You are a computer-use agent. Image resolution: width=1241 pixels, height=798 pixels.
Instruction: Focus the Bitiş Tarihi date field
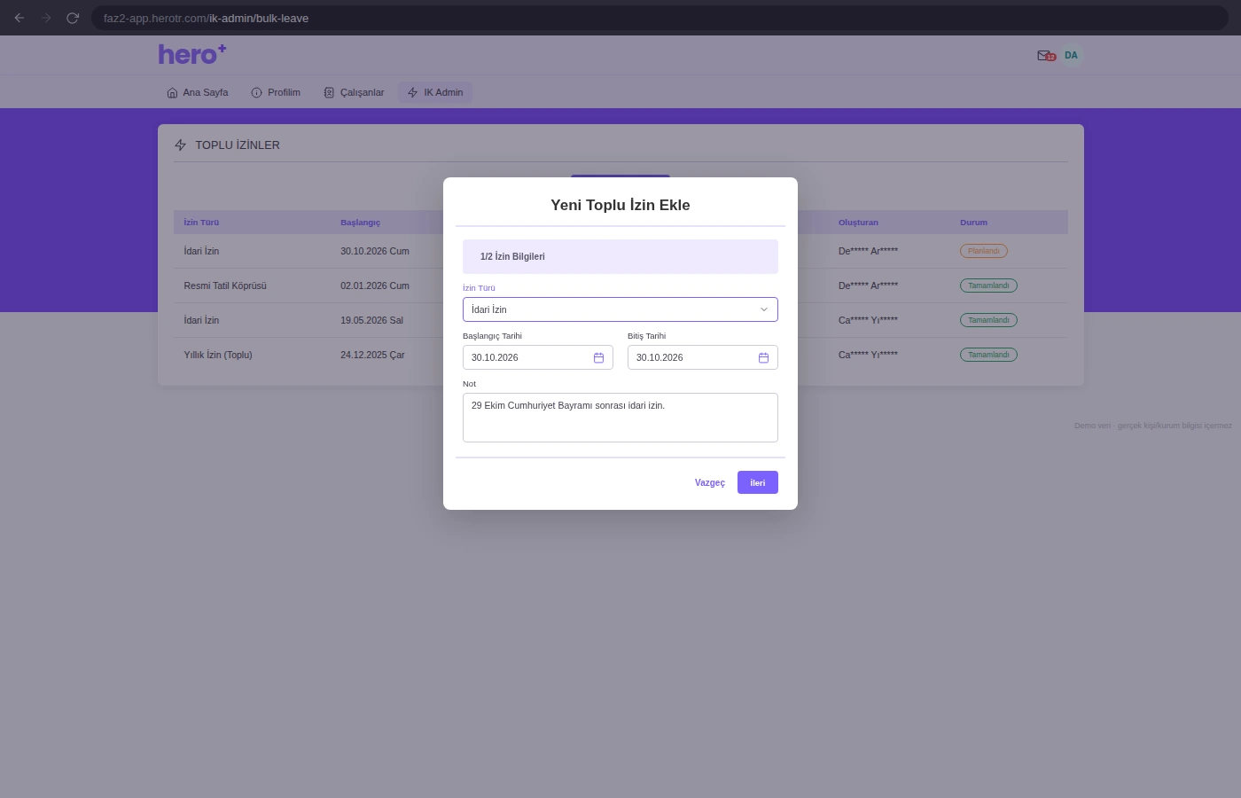(x=703, y=357)
